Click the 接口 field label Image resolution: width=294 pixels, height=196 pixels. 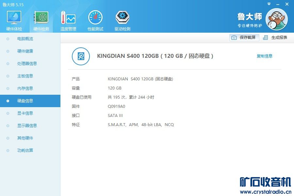[76, 116]
